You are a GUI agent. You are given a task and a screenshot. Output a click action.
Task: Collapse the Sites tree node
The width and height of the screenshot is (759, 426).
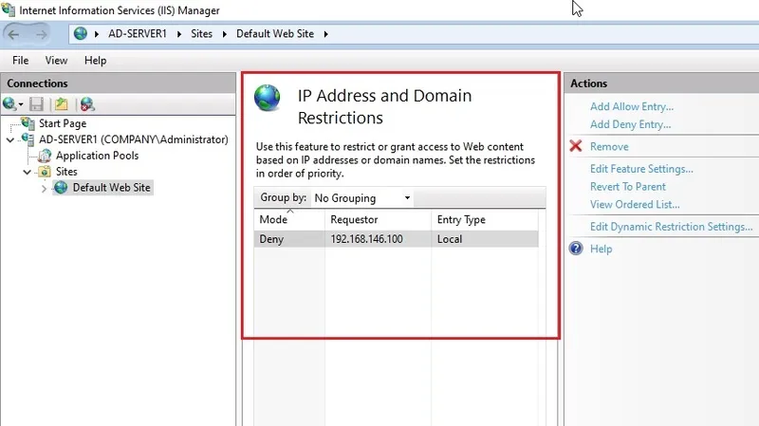(x=28, y=172)
